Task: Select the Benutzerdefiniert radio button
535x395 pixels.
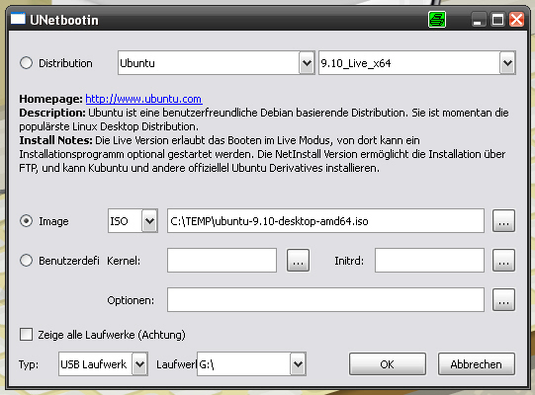Action: click(x=27, y=261)
